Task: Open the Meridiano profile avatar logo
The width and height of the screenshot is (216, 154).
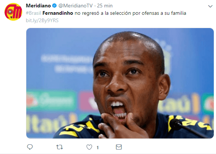Action: [x=13, y=12]
